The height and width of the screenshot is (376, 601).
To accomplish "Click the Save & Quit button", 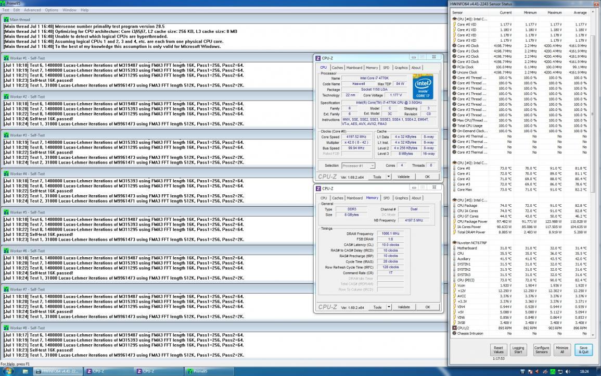I will [583, 349].
